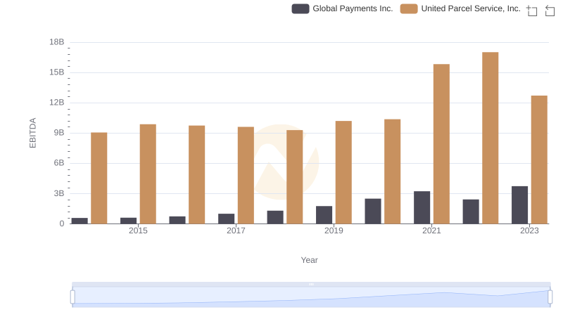Click the Global Payments dark legend swatch
Viewport: 563px width, 324px height.
301,8
